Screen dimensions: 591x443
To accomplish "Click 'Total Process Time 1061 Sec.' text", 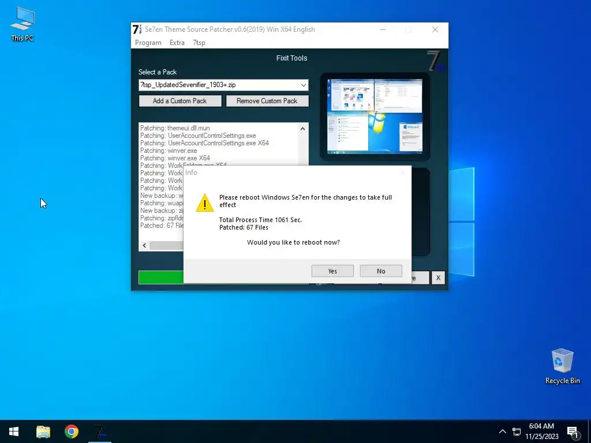I will tap(260, 220).
